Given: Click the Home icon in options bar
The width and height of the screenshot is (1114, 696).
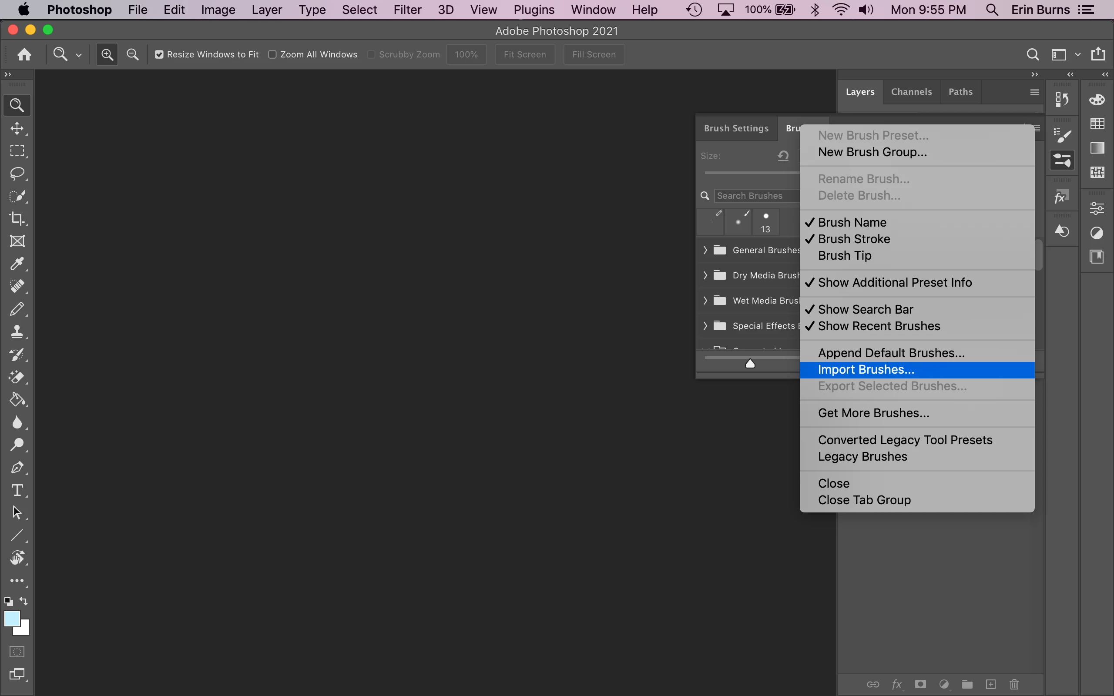Looking at the screenshot, I should tap(24, 54).
